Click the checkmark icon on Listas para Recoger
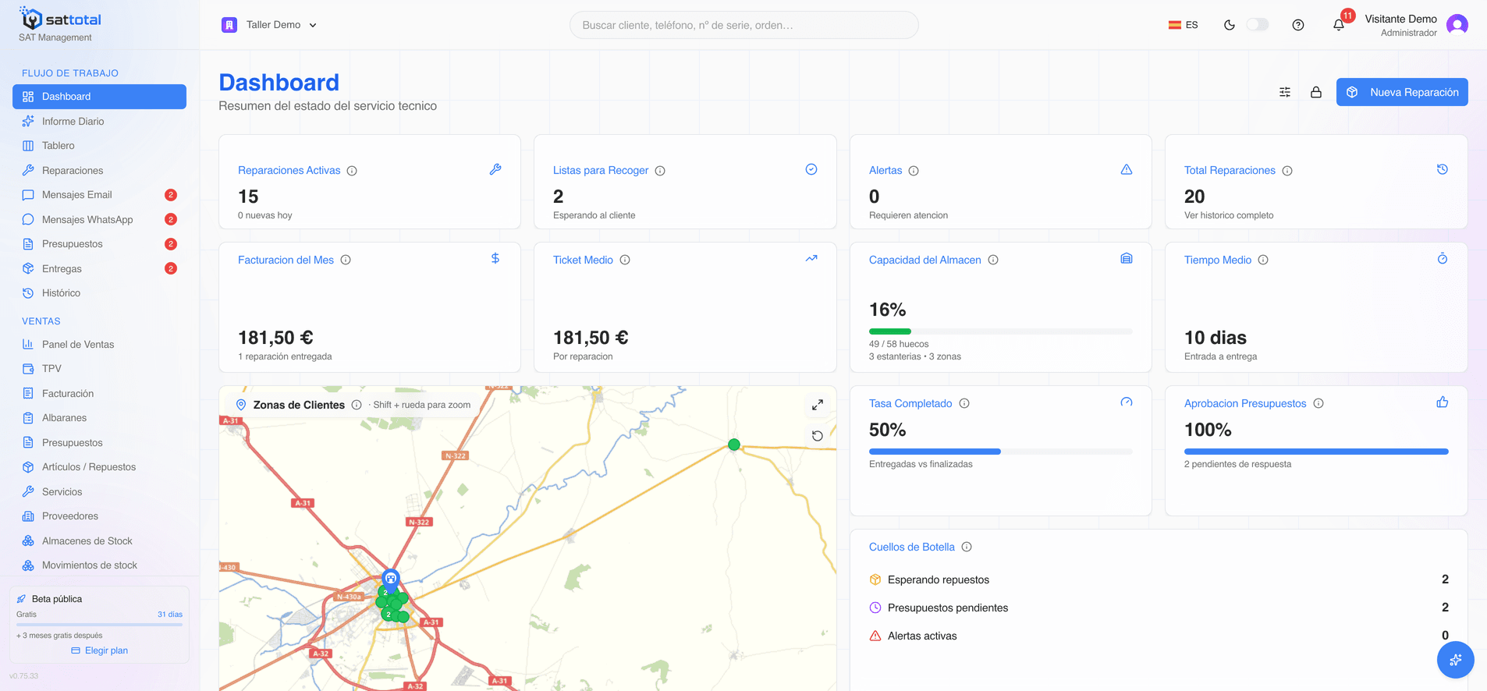 (811, 169)
